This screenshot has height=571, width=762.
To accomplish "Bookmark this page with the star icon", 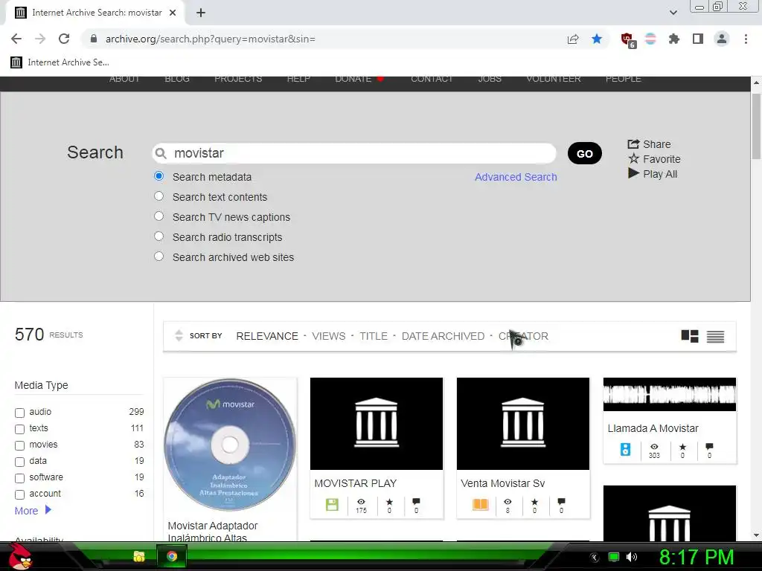I will (x=597, y=39).
